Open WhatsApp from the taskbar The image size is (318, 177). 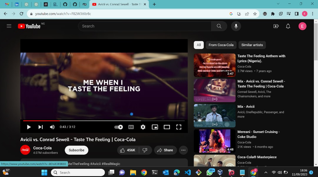pos(210,173)
